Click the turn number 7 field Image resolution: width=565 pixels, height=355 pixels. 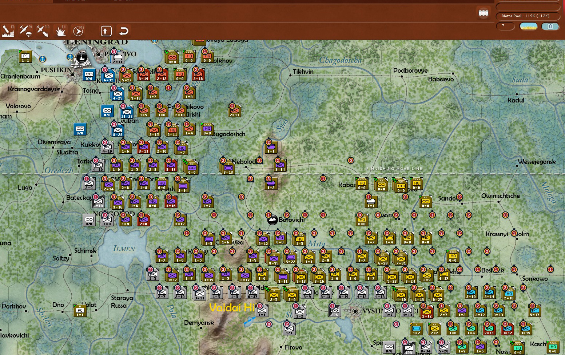pos(505,26)
